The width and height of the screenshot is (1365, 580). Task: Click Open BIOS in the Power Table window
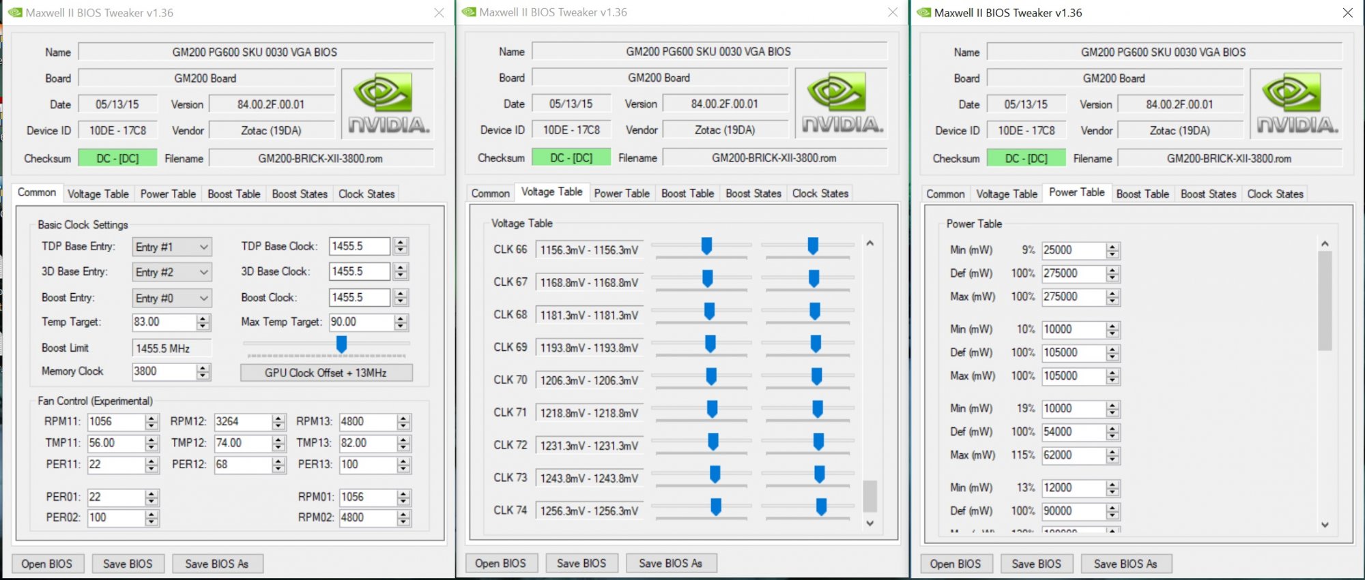pyautogui.click(x=955, y=564)
